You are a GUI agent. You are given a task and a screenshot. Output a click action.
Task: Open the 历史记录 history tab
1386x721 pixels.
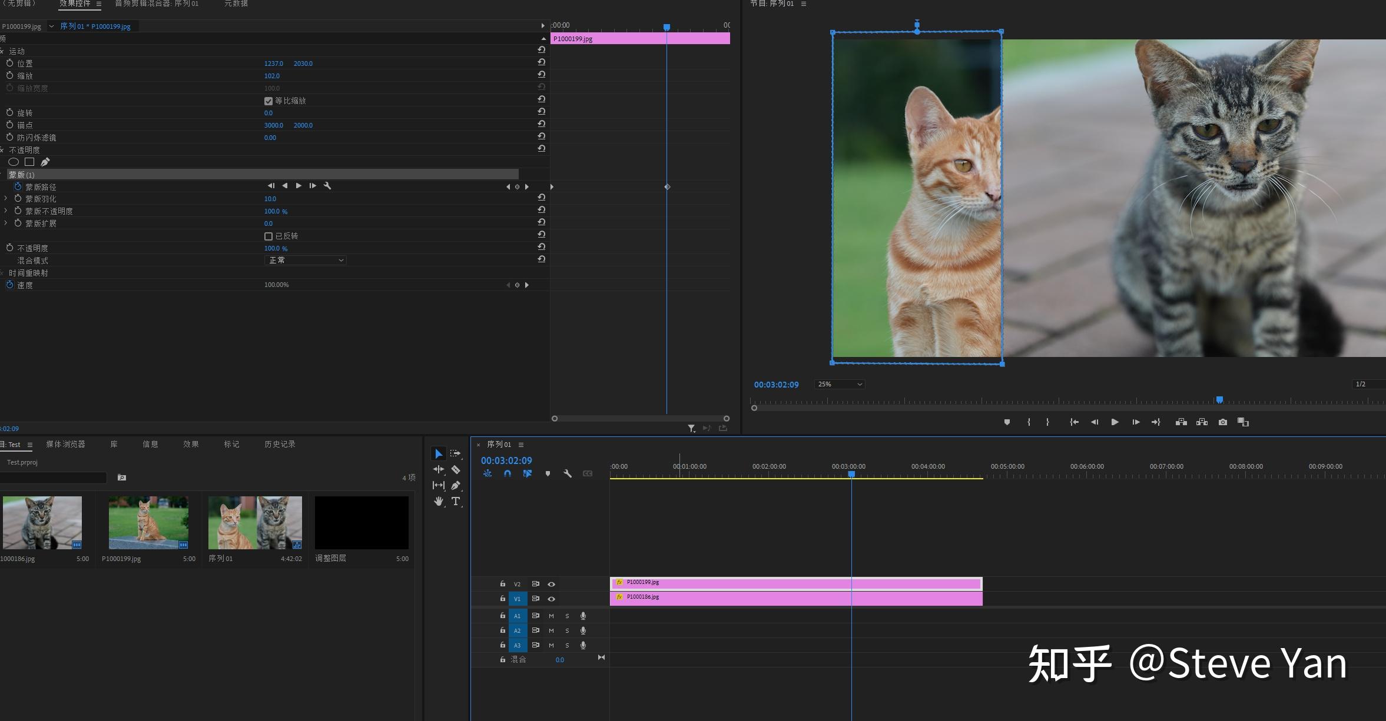click(x=280, y=445)
